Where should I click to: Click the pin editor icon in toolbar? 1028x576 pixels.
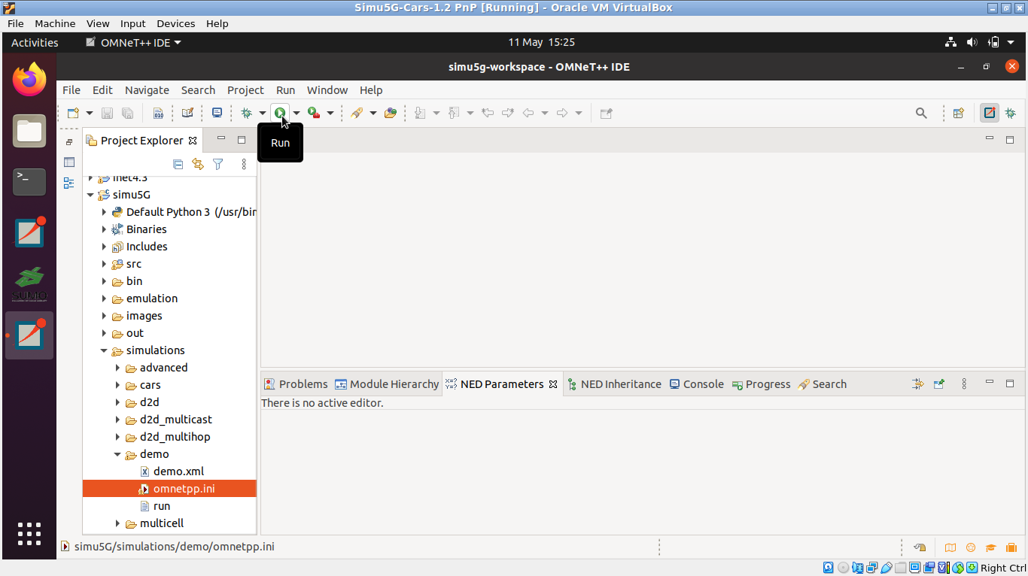(x=606, y=113)
